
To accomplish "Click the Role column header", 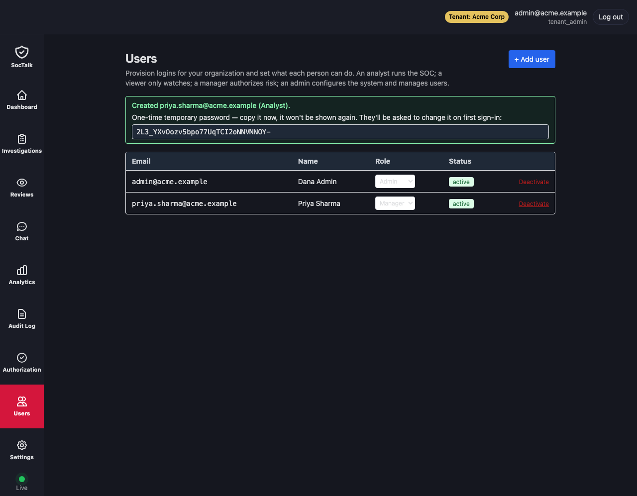I will click(383, 161).
